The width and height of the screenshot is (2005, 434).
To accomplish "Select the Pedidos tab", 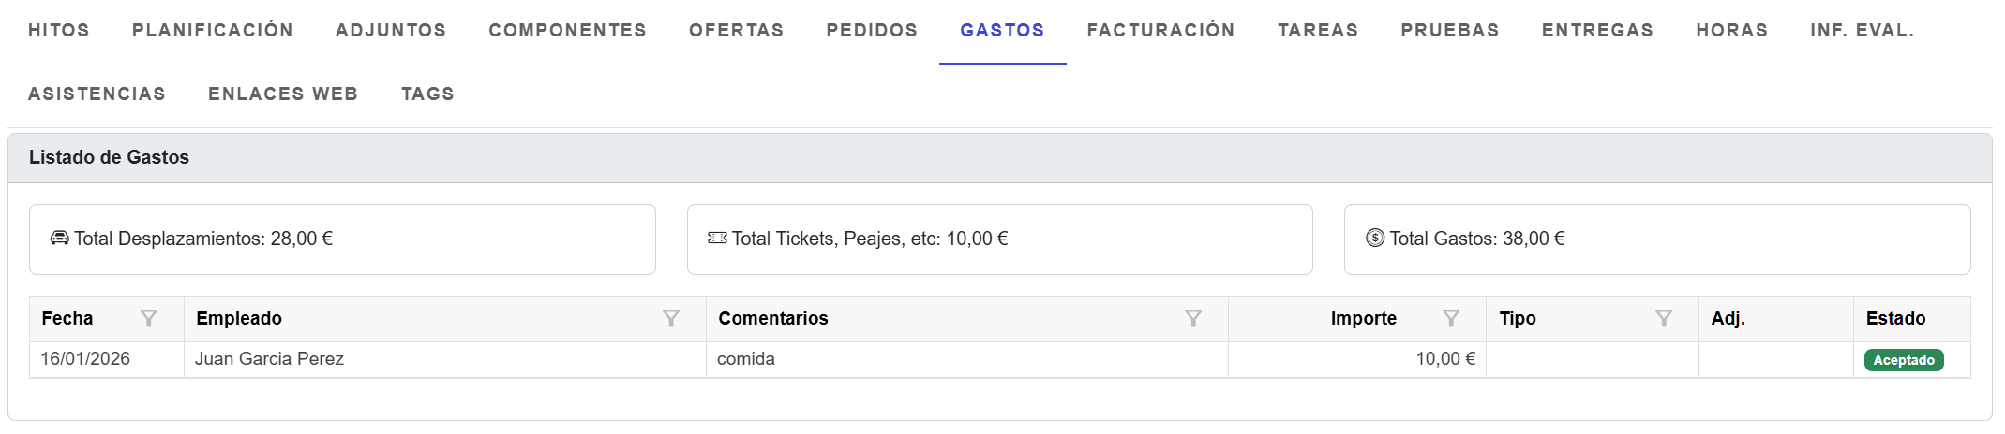I will (872, 30).
